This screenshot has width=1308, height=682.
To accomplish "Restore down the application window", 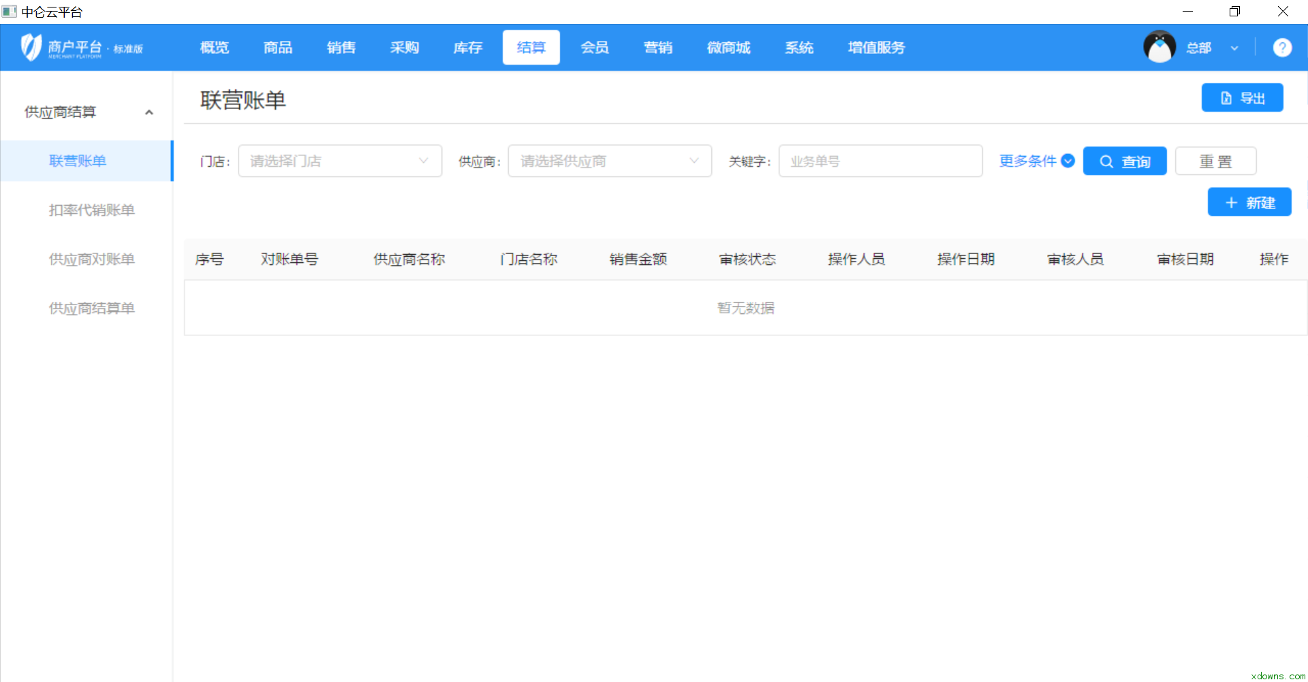I will click(x=1234, y=12).
